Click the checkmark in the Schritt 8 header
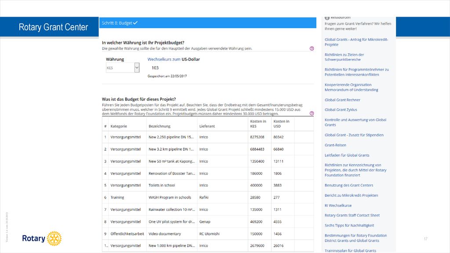 tap(135, 23)
